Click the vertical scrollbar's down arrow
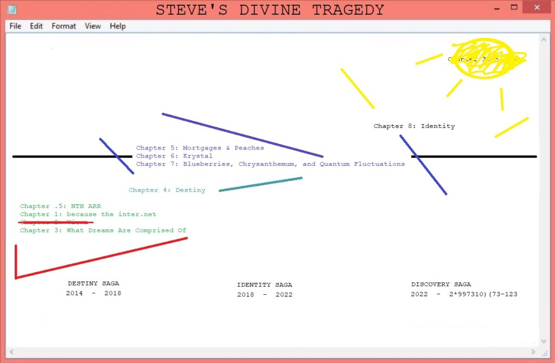This screenshot has height=363, width=555. [x=544, y=341]
